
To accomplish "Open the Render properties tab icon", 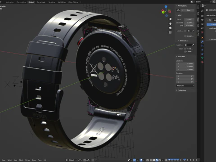I will tap(202, 16).
